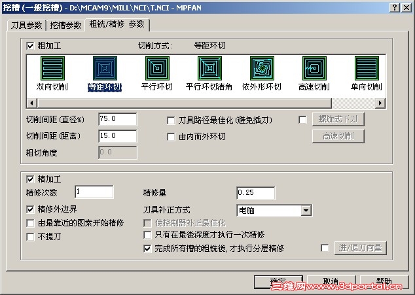Click the left arrow of cutting method scrollbar
This screenshot has height=295, width=415.
32,103
